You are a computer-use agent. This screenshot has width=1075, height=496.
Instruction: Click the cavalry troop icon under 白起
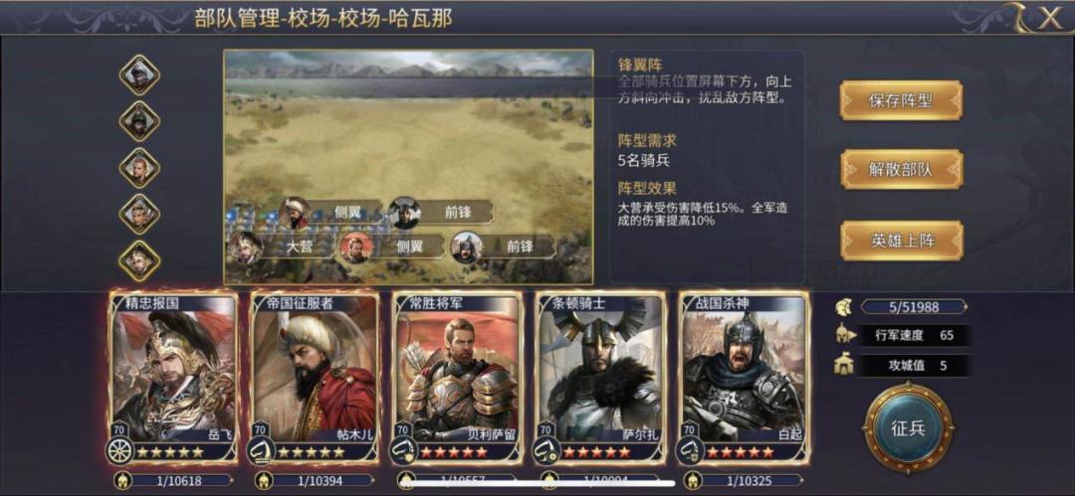pos(689,451)
